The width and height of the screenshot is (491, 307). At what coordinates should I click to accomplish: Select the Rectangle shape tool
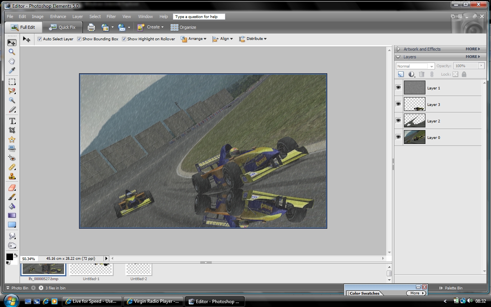(x=12, y=225)
